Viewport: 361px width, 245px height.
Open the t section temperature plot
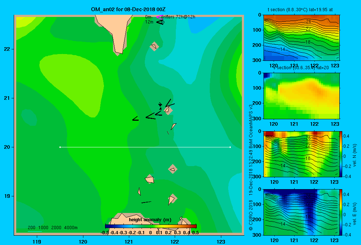click(x=301, y=38)
